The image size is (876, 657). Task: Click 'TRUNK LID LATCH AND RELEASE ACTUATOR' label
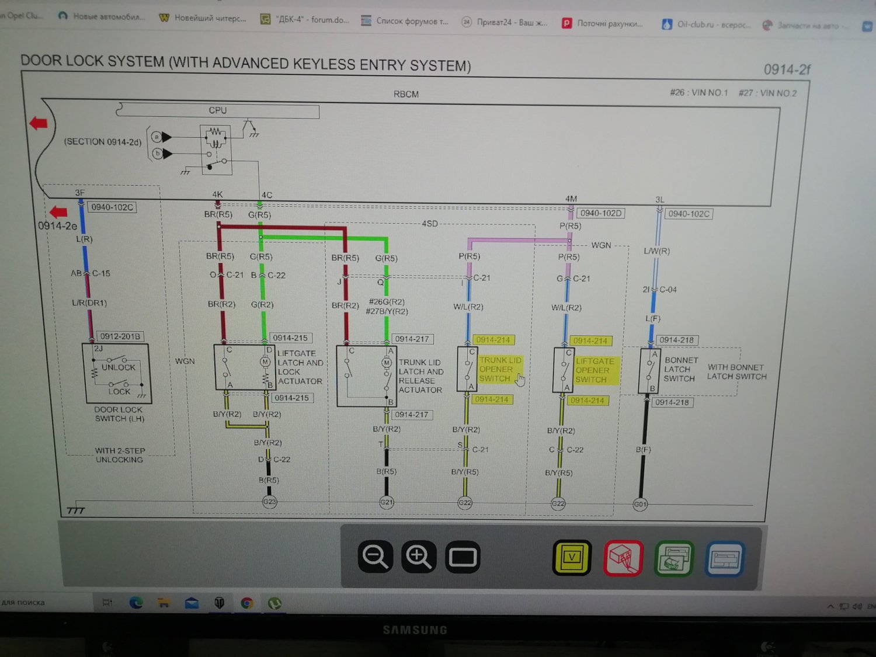pyautogui.click(x=421, y=376)
